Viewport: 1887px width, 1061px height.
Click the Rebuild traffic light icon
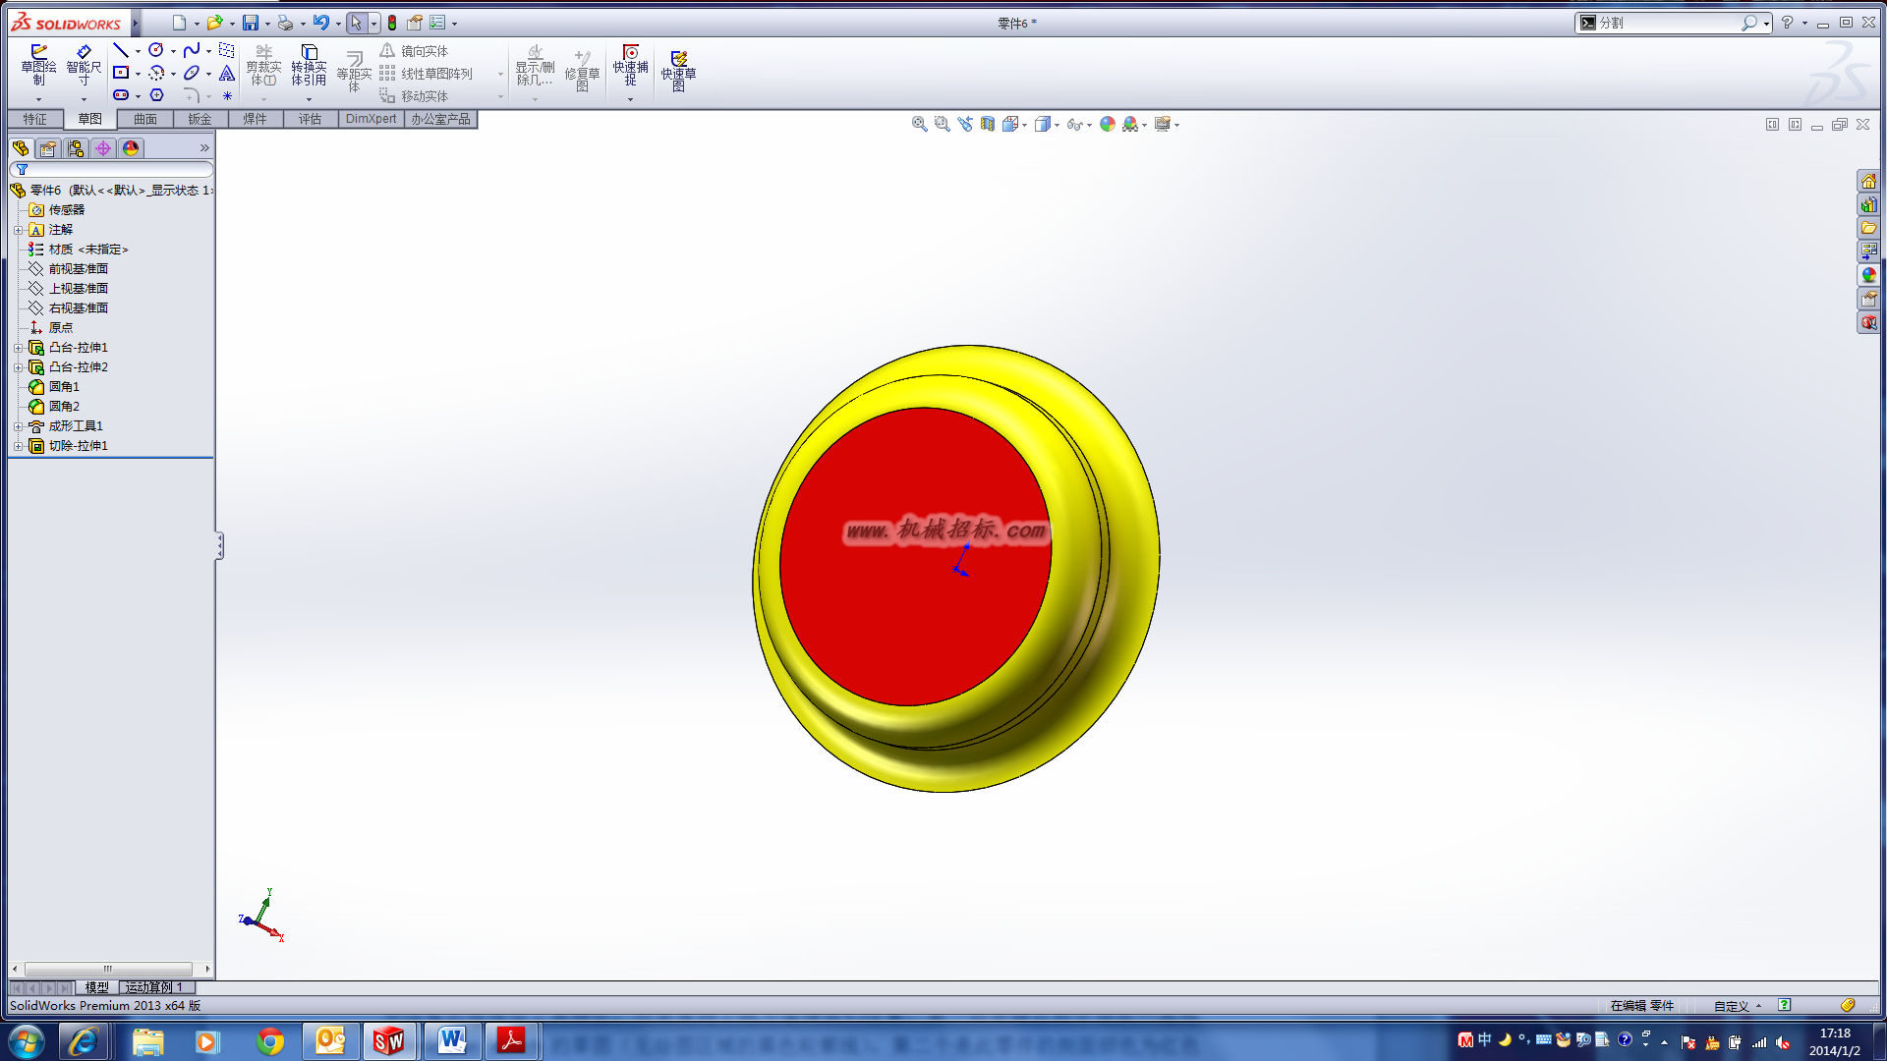point(392,23)
